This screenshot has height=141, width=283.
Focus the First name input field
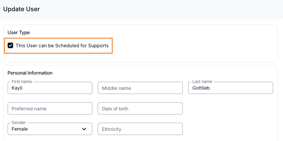[50, 88]
